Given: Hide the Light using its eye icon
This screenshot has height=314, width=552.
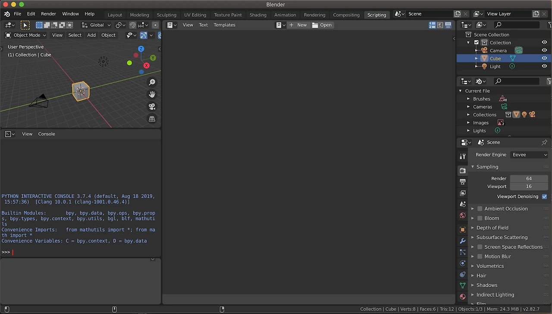Looking at the screenshot, I should (x=544, y=66).
